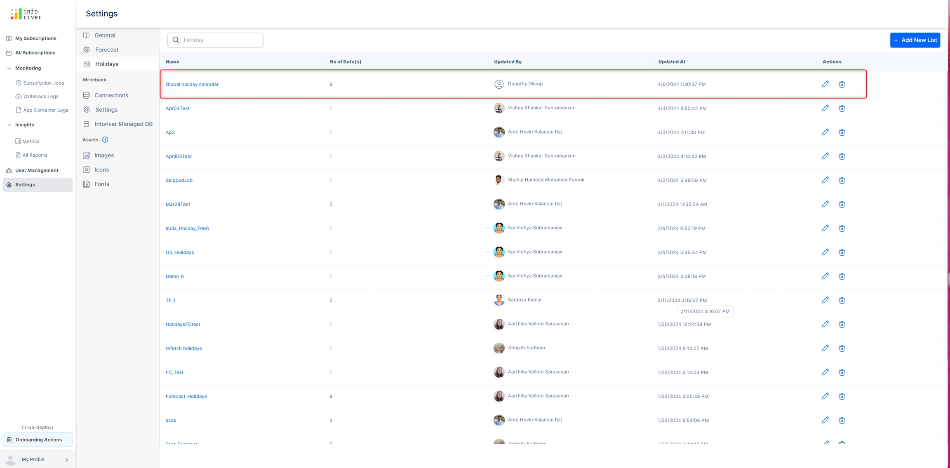Collapse the Insights section
The image size is (950, 468).
[9, 125]
